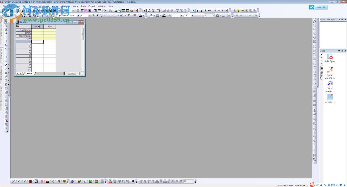Open the Object Manager panel menu arrow
Image resolution: width=347 pixels, height=187 pixels.
[x=339, y=19]
